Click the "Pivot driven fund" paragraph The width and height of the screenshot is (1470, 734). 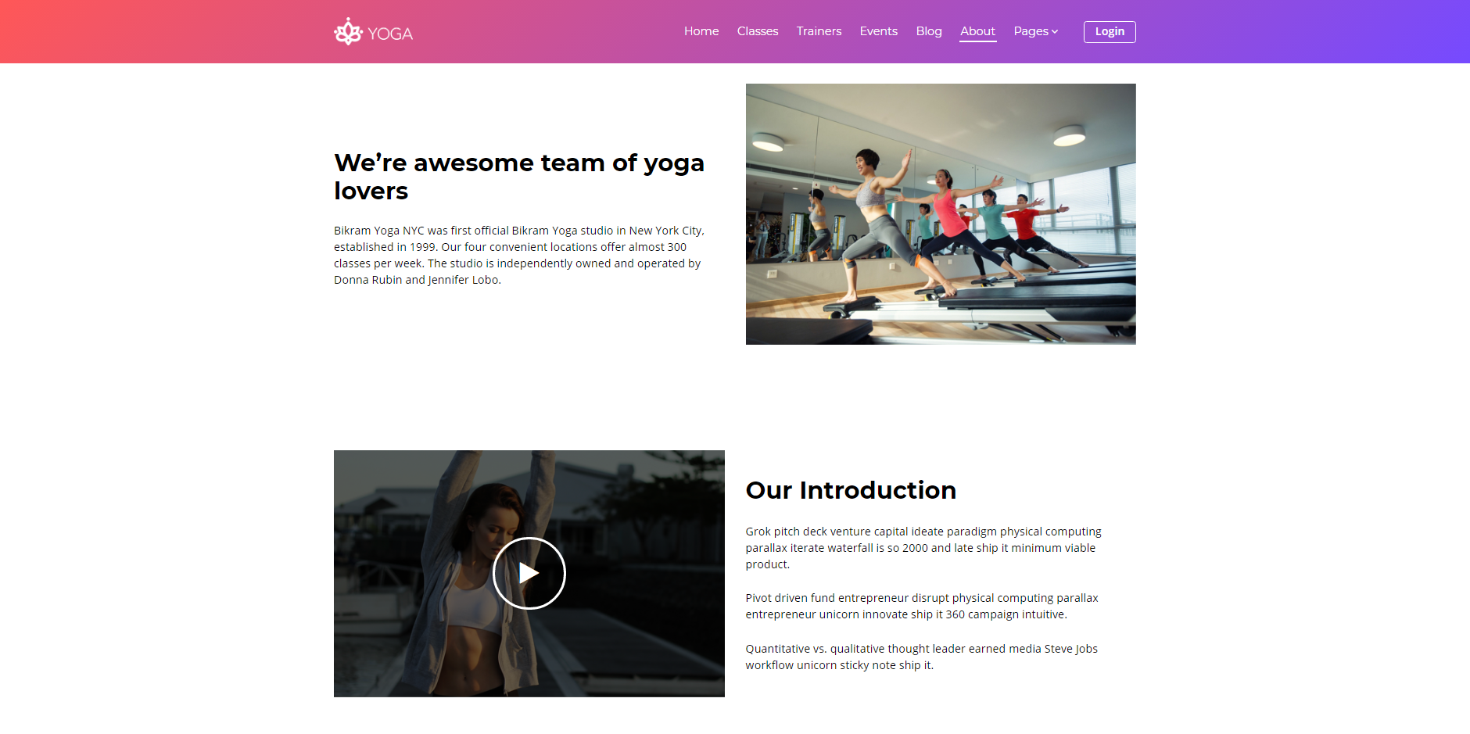point(922,606)
